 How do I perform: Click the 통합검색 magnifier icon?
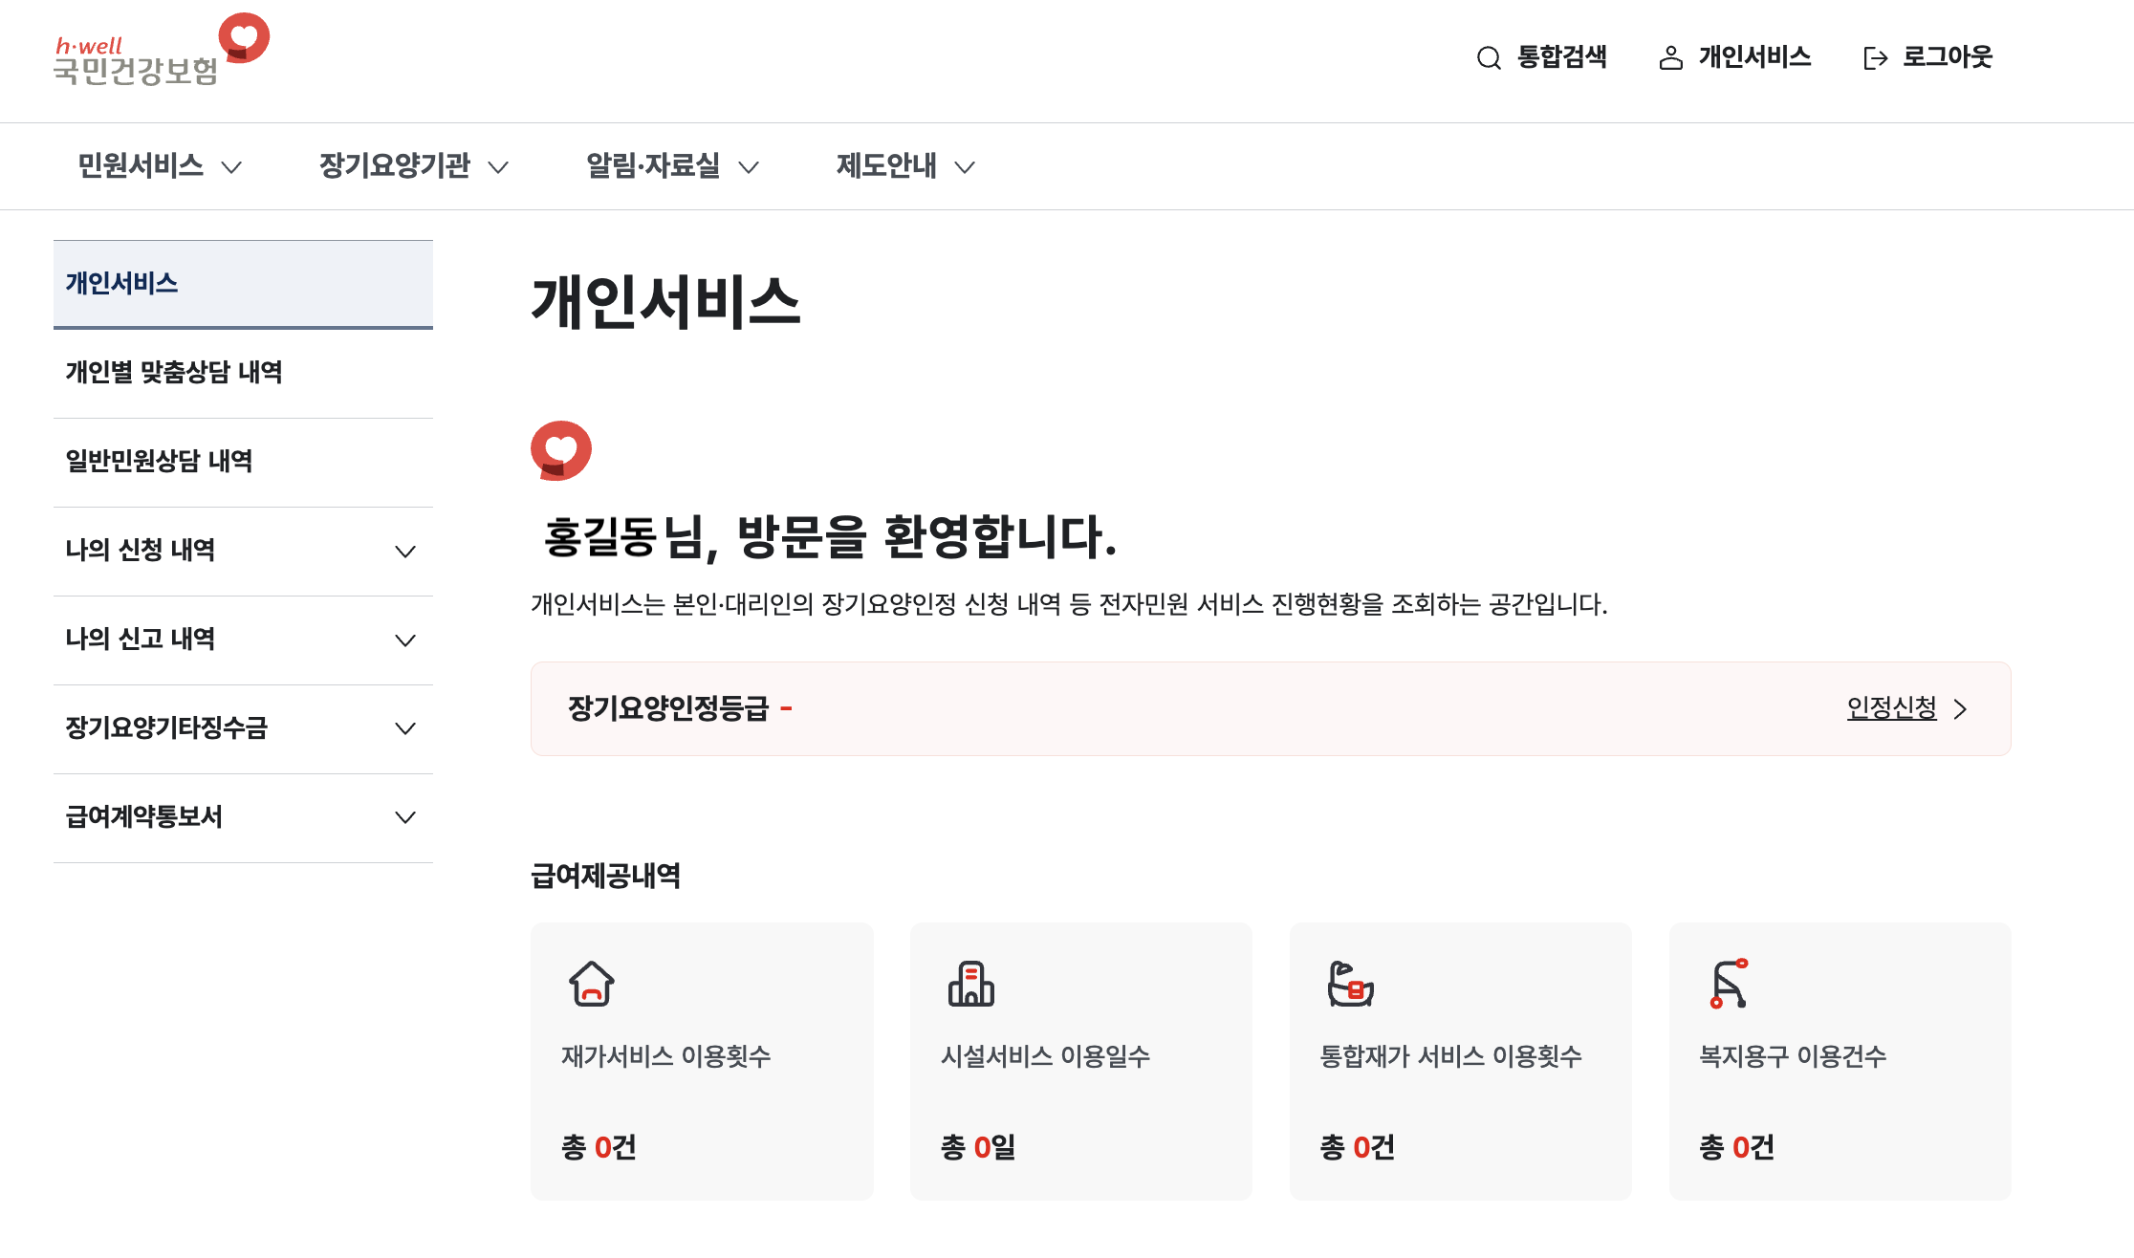[x=1489, y=58]
